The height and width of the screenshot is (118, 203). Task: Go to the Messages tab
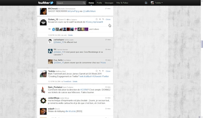pos(109,3)
